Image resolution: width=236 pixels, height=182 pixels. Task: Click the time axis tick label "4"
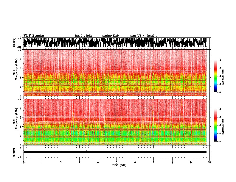click(98, 162)
